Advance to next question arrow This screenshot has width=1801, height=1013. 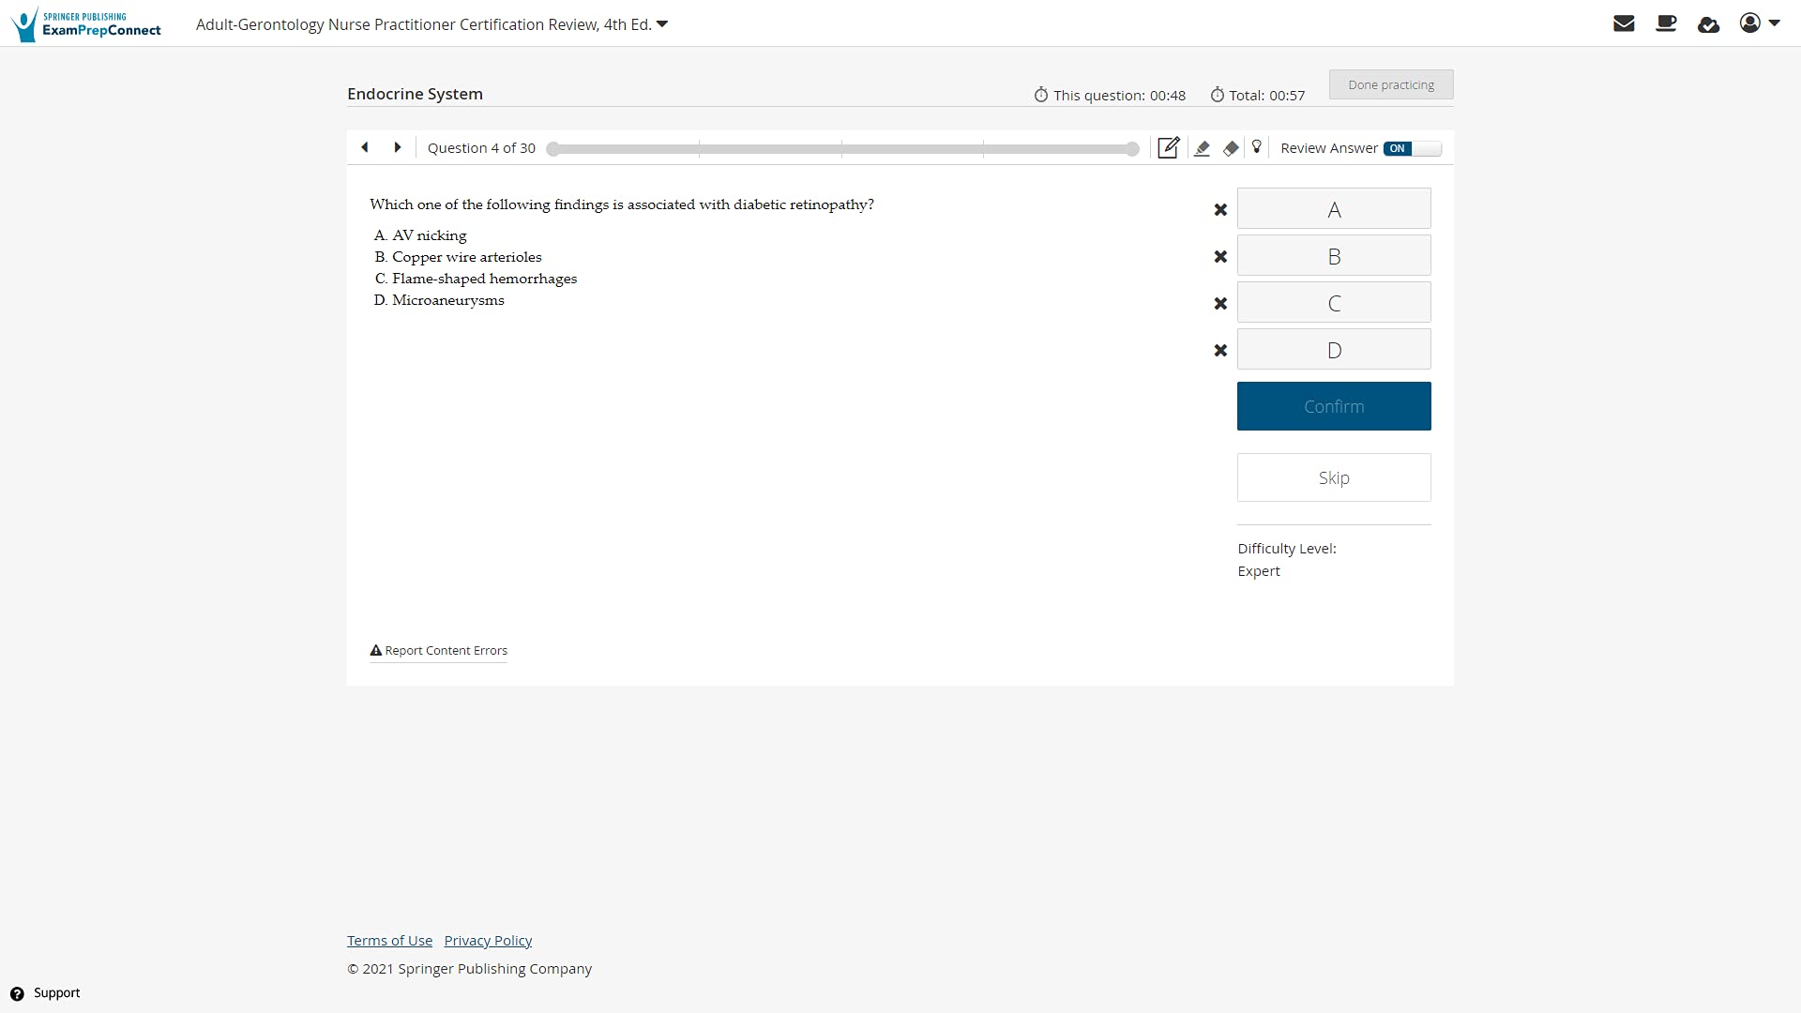pos(398,147)
